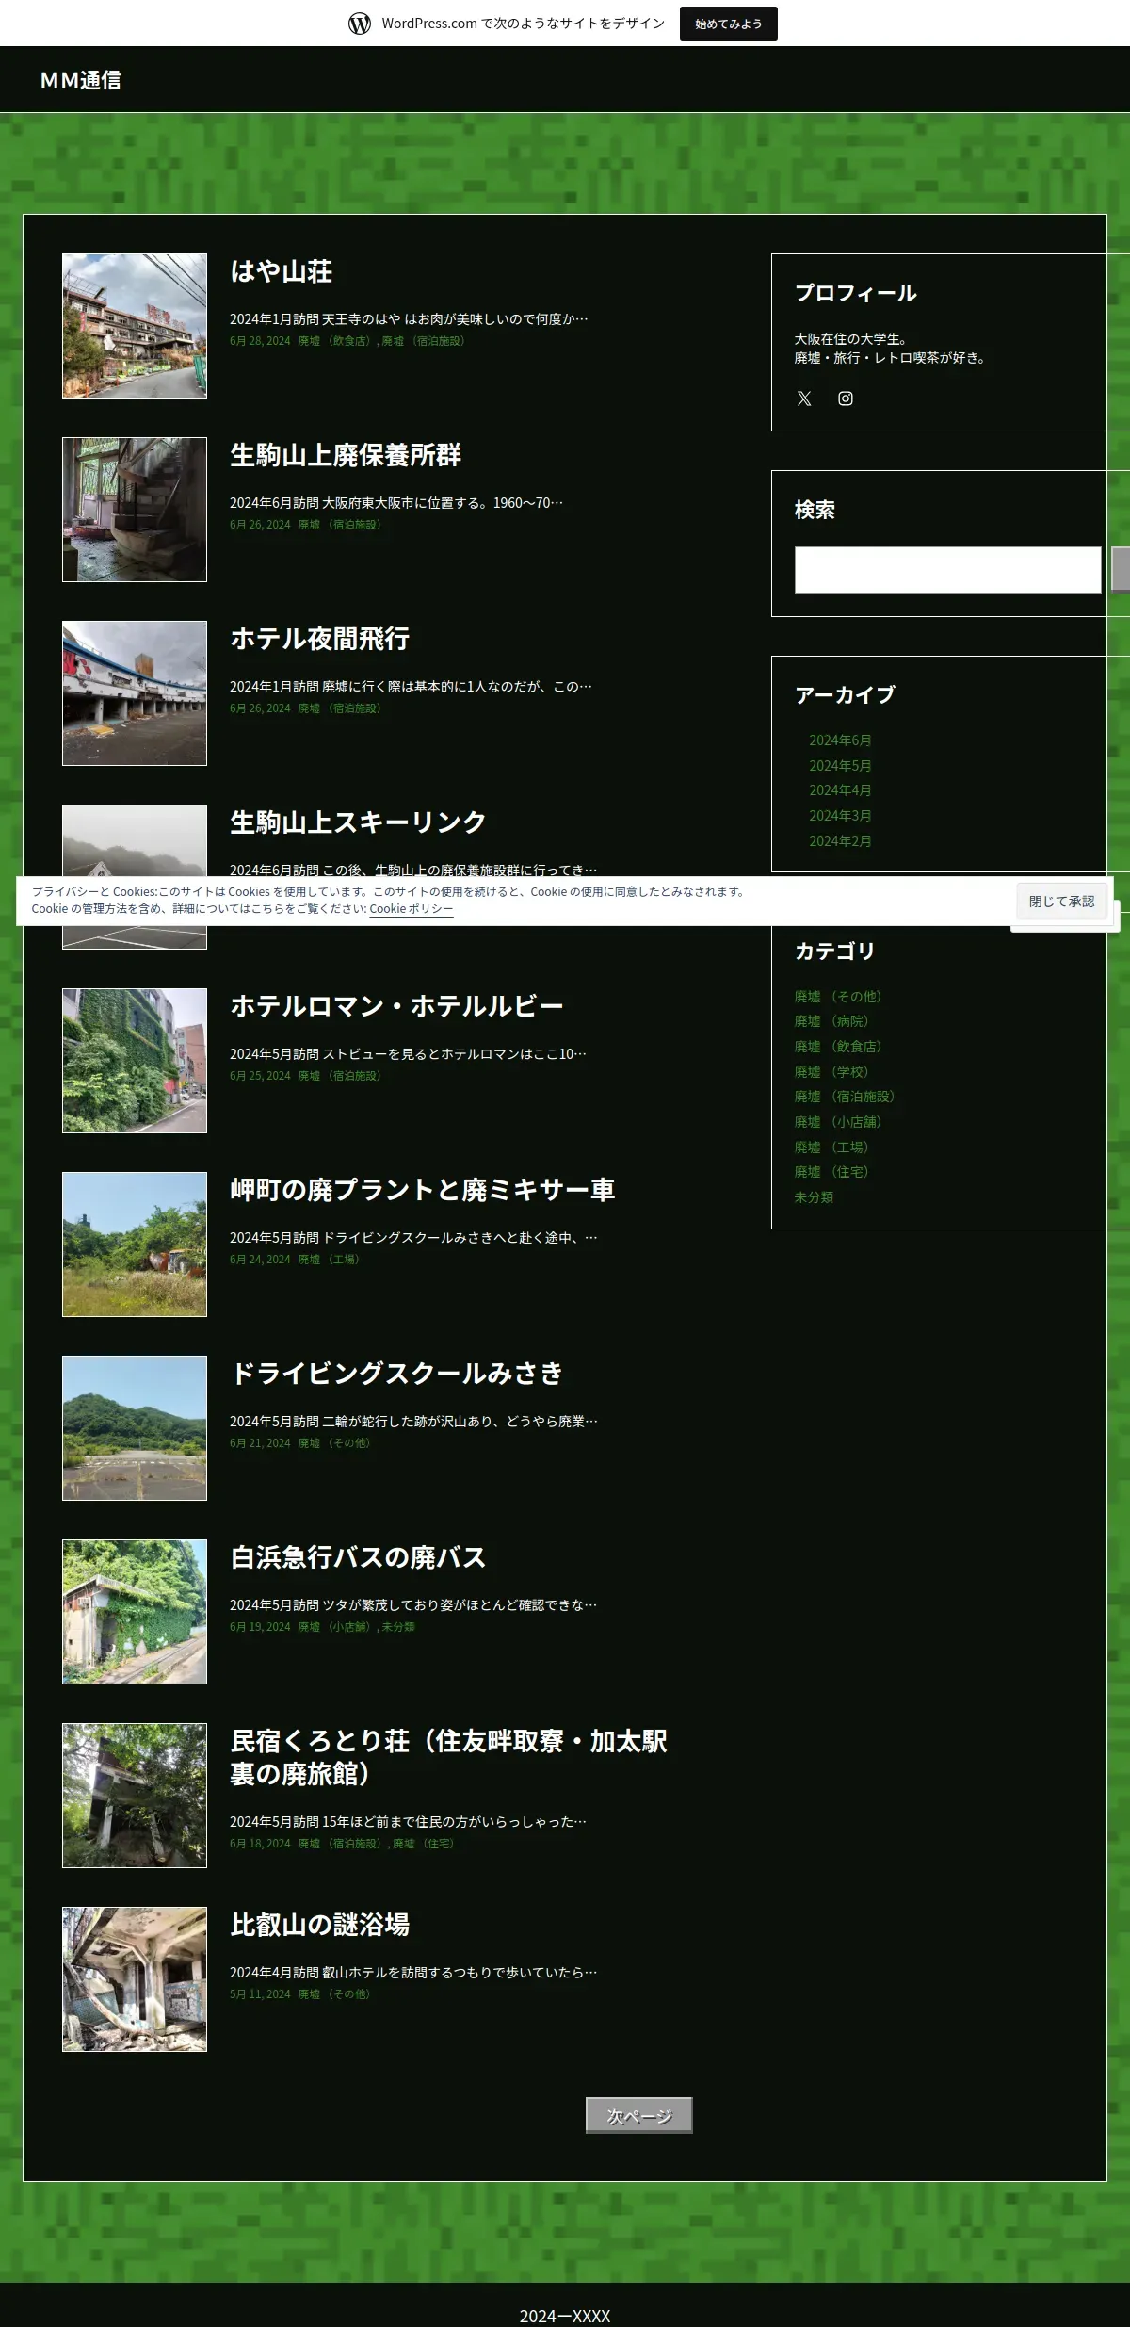This screenshot has height=2327, width=1130.
Task: Open the ドライビングスクールみさき post title
Action: pos(396,1374)
